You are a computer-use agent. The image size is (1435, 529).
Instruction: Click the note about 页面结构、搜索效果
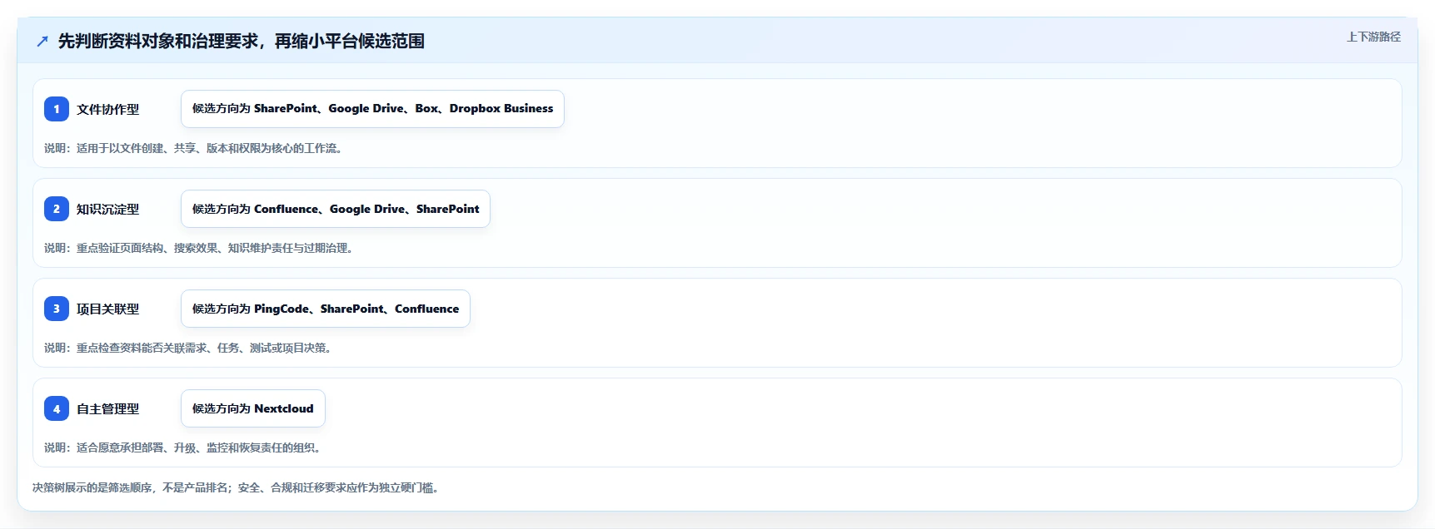[199, 248]
